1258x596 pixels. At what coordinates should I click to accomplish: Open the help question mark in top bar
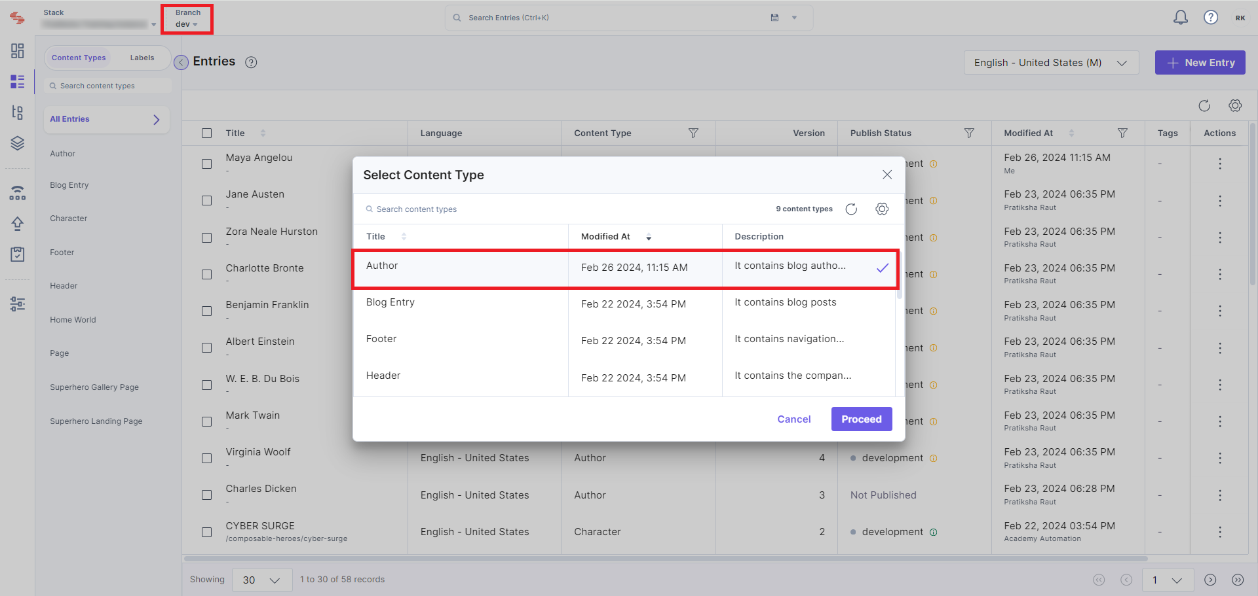(1211, 18)
